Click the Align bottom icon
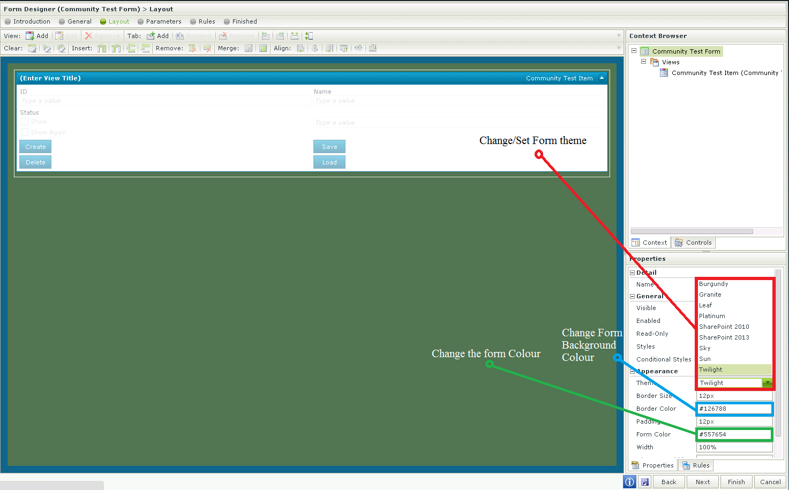The height and width of the screenshot is (490, 789). tap(373, 48)
